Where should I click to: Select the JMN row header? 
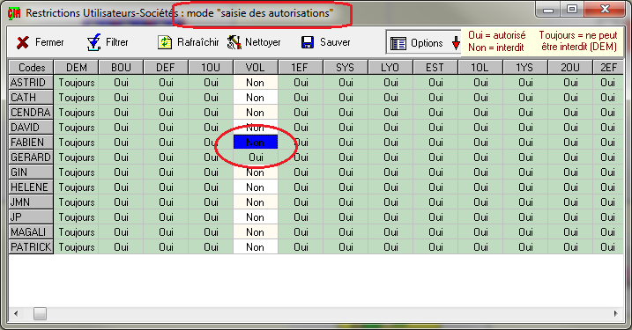tap(31, 202)
